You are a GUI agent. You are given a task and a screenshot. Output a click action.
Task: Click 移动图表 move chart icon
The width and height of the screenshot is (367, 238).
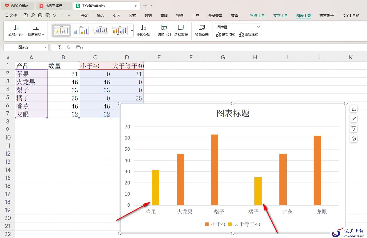[202, 31]
